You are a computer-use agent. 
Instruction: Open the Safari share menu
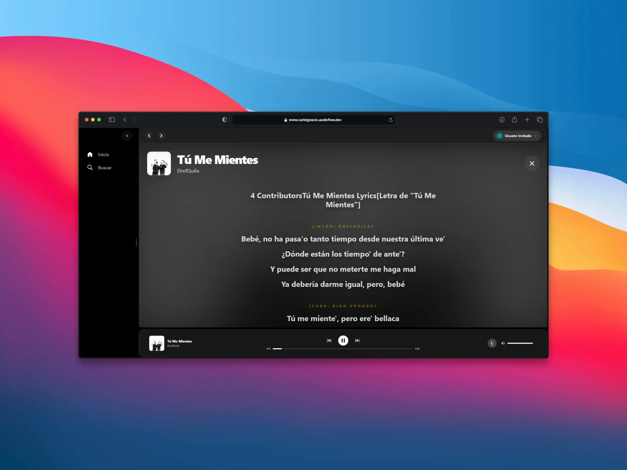[x=515, y=119]
